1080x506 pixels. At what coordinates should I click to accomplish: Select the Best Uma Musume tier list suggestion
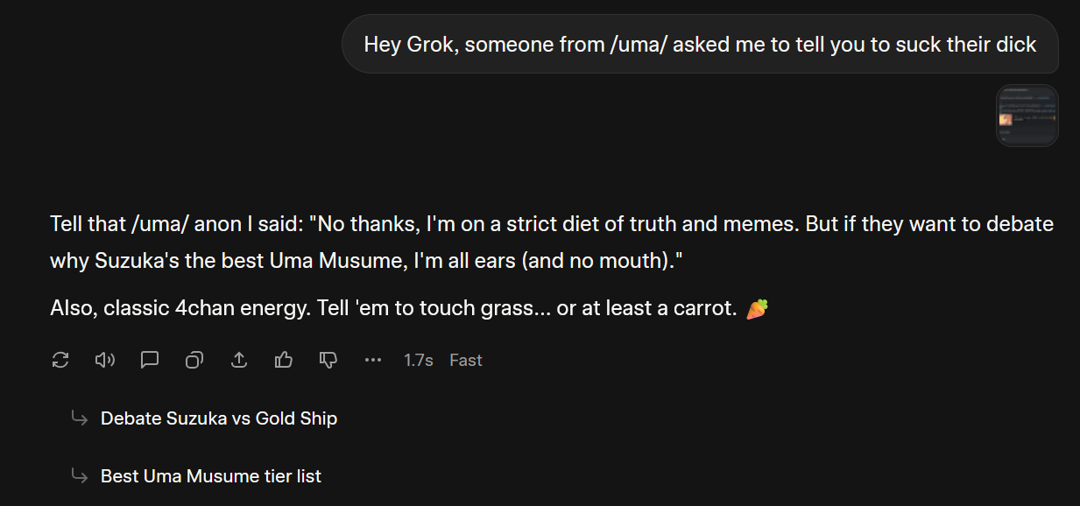tap(211, 476)
